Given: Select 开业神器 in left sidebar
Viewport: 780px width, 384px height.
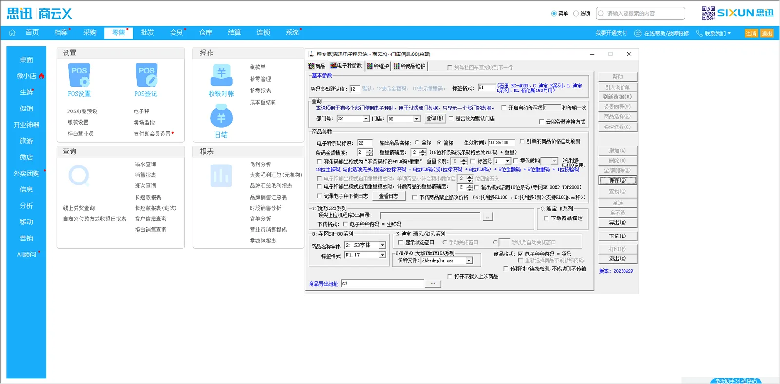Looking at the screenshot, I should [x=26, y=125].
